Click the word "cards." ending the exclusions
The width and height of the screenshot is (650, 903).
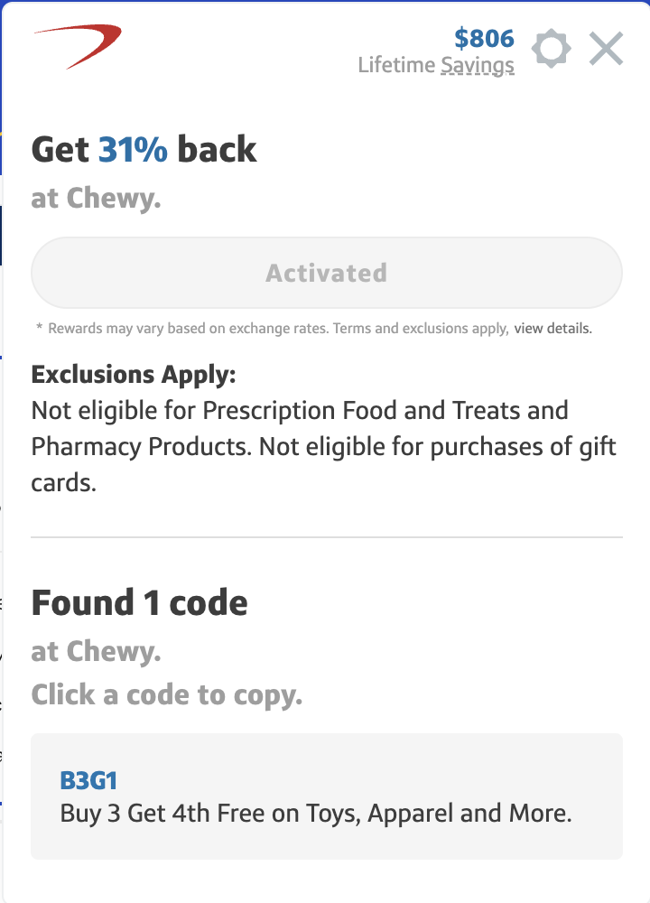63,482
